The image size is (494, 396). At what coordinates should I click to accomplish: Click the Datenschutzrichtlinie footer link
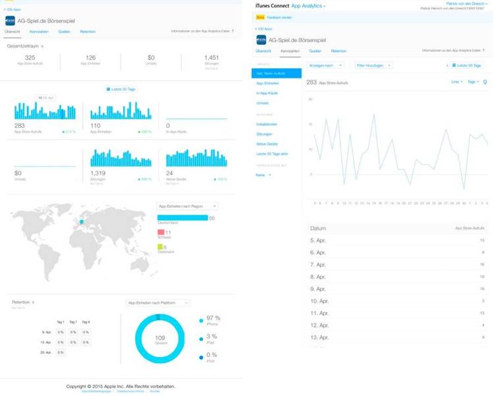(130, 391)
